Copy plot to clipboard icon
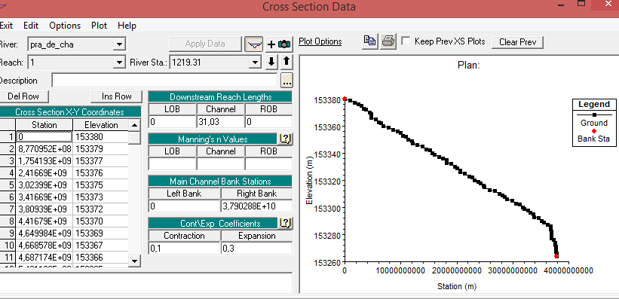This screenshot has width=619, height=299. (x=370, y=41)
